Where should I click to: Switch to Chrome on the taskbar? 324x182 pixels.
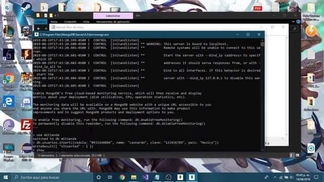point(122,177)
